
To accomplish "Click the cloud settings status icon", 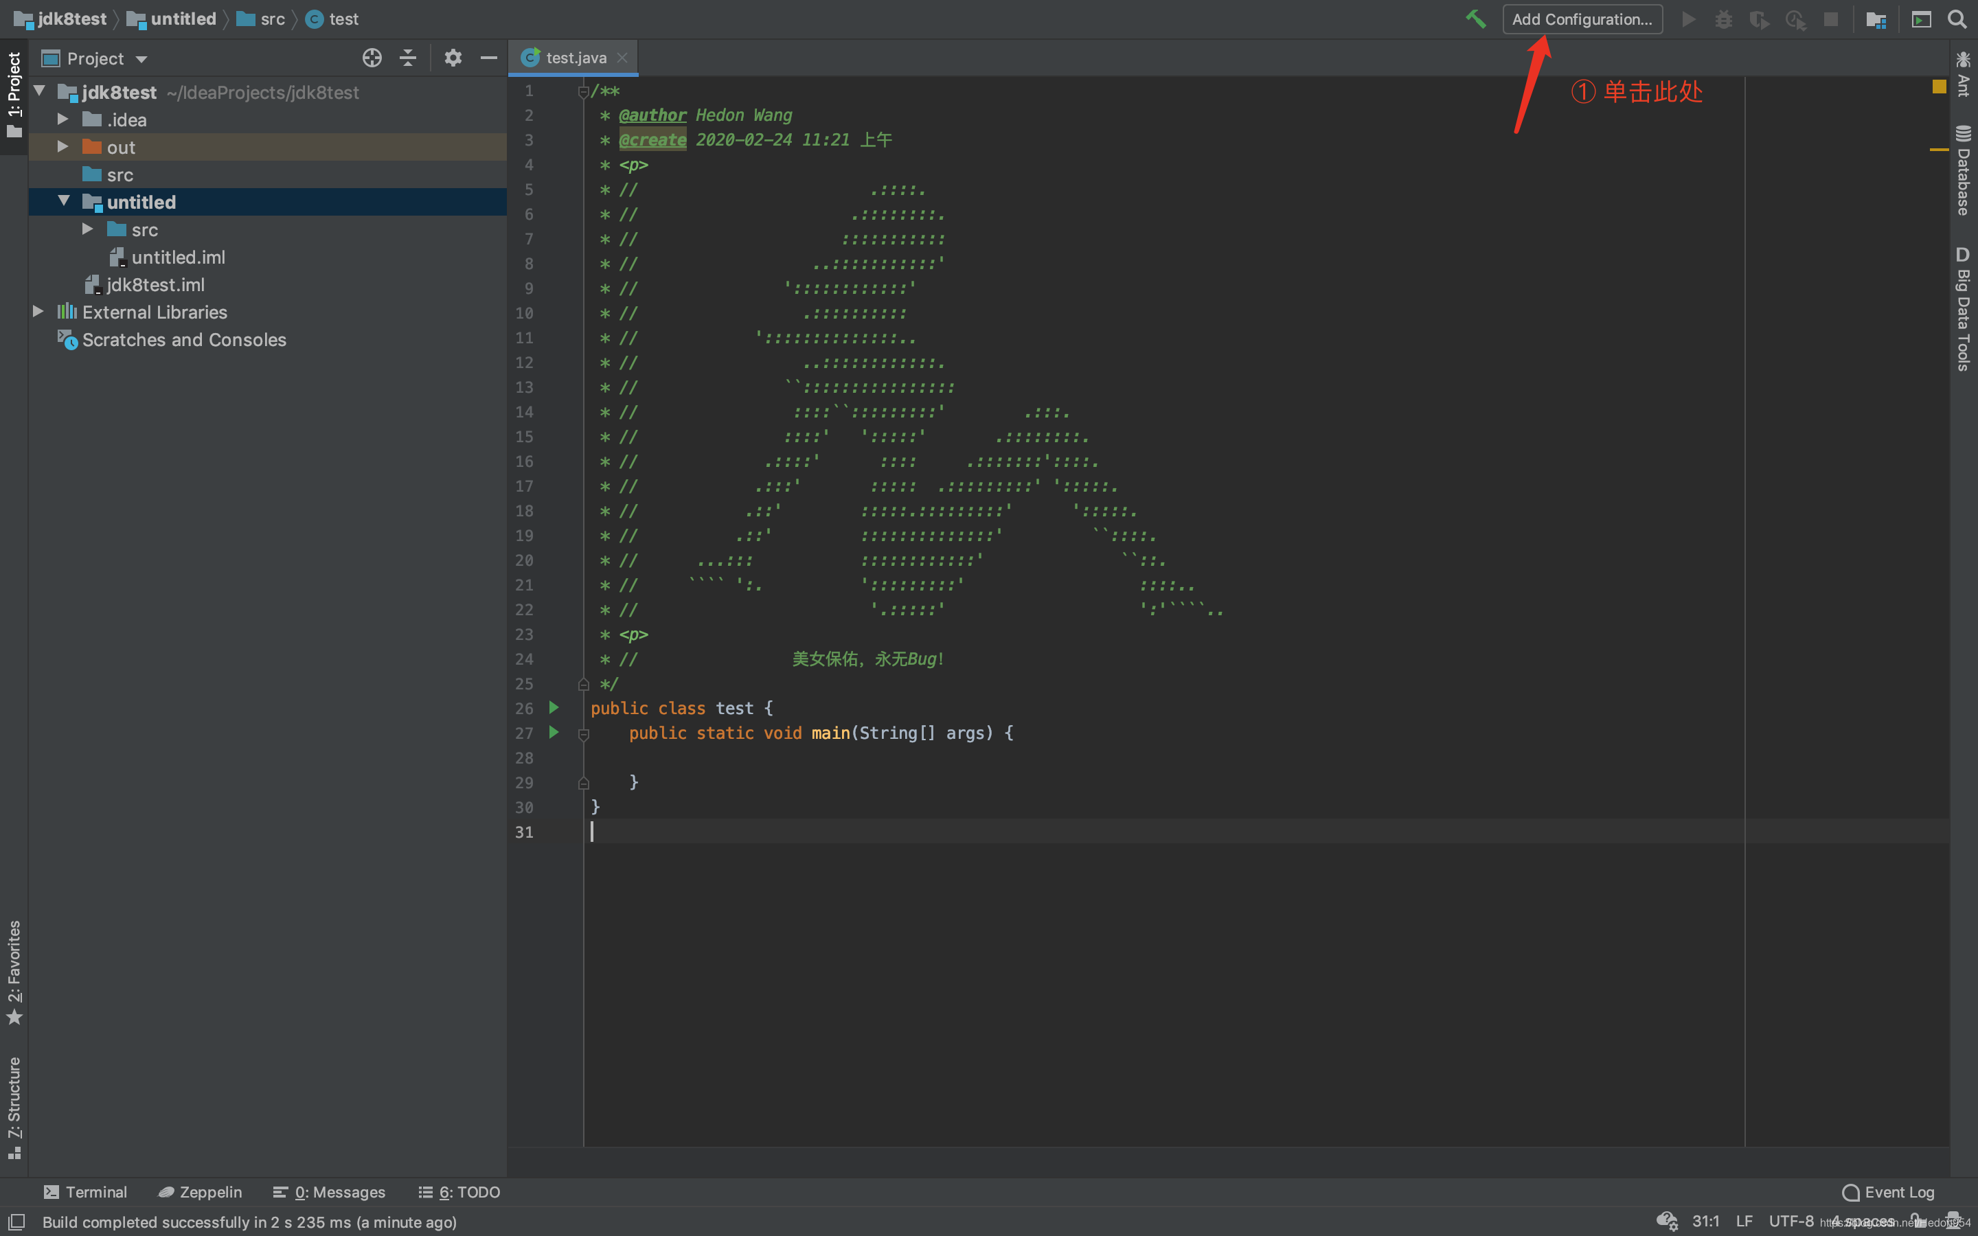I will tap(1667, 1222).
